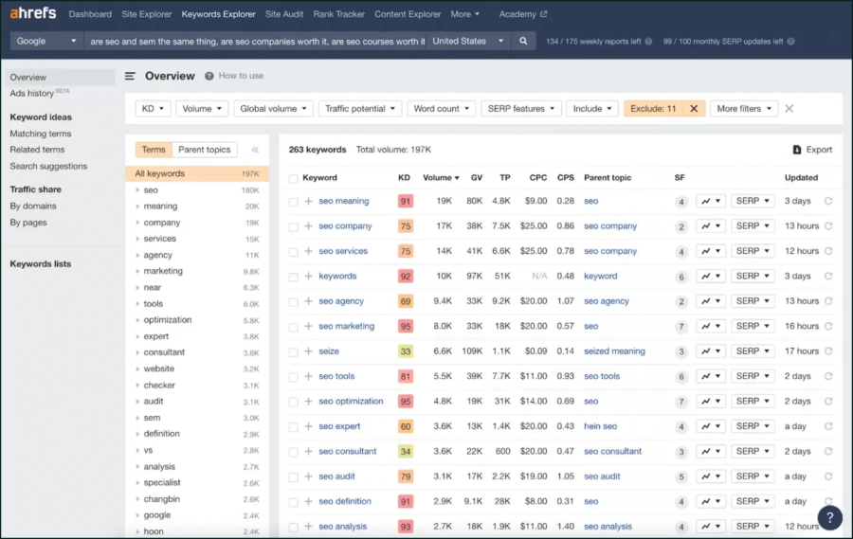Open the Traffic potential filter dropdown
Viewport: 853px width, 539px height.
coord(360,109)
